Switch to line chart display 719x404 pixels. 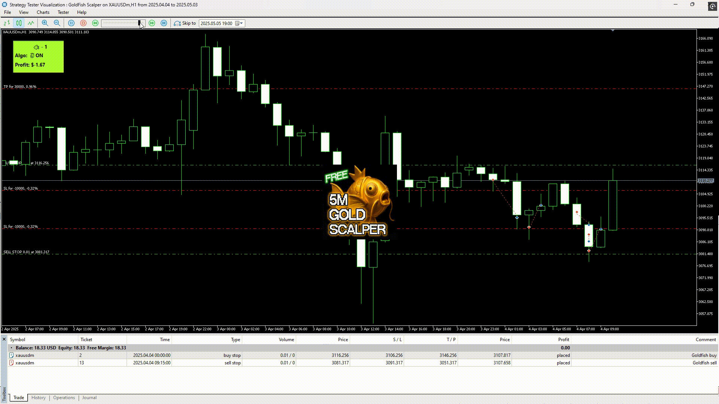click(31, 23)
